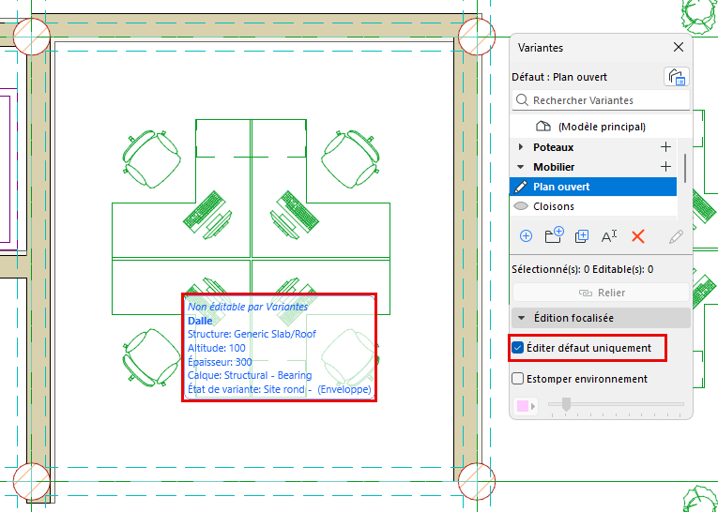Select the top-left round column
This screenshot has height=512, width=718.
point(32,37)
